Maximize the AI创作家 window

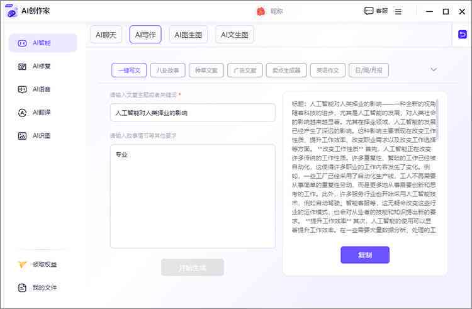446,11
